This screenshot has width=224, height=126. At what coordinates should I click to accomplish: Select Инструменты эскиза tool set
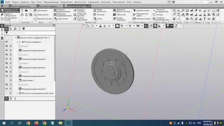click(x=9, y=19)
